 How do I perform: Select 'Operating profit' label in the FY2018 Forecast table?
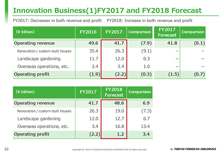click(32, 134)
